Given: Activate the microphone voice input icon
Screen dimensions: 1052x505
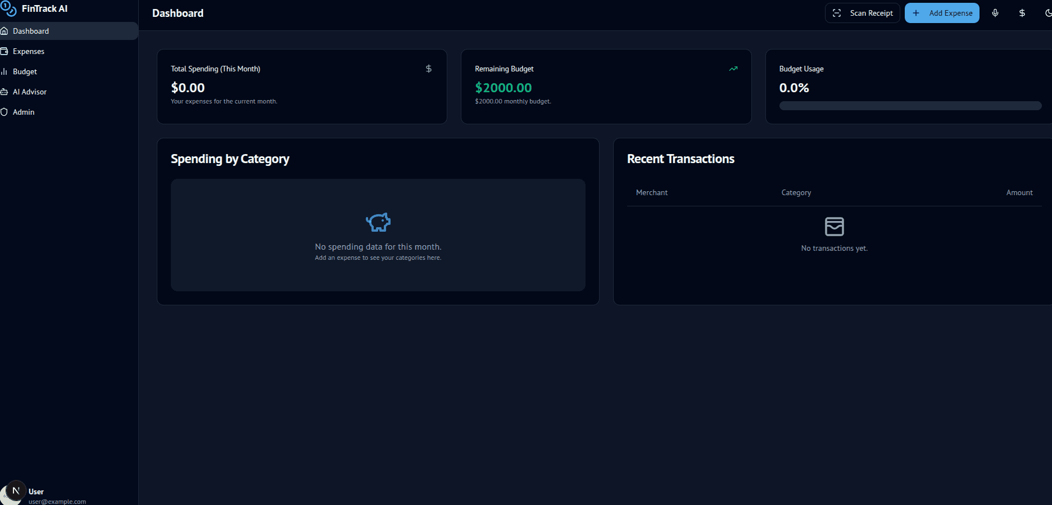Looking at the screenshot, I should (x=995, y=13).
